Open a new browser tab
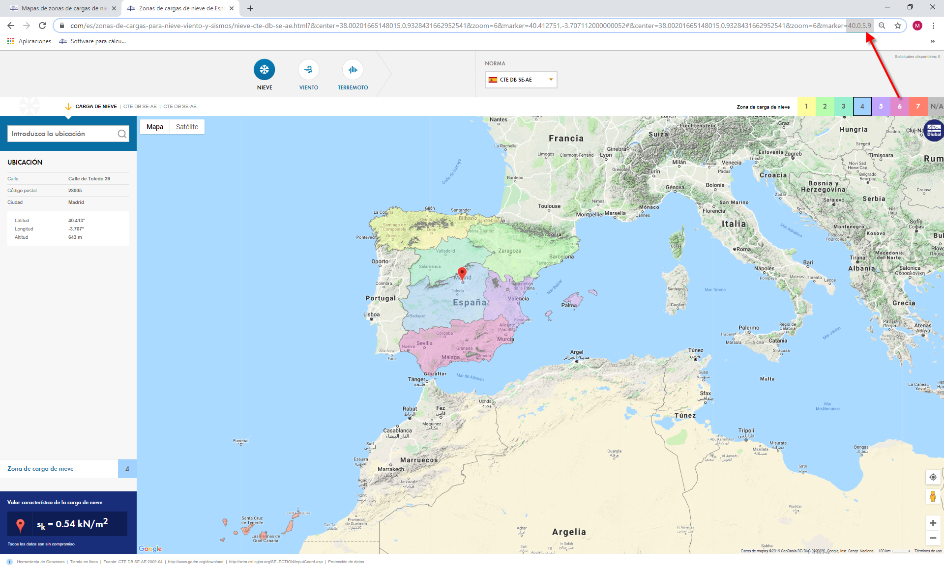This screenshot has width=944, height=570. pos(250,8)
